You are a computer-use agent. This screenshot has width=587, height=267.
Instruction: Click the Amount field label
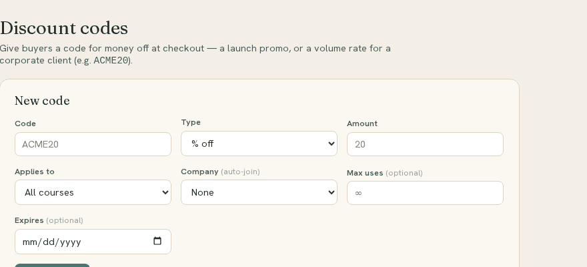pyautogui.click(x=362, y=123)
